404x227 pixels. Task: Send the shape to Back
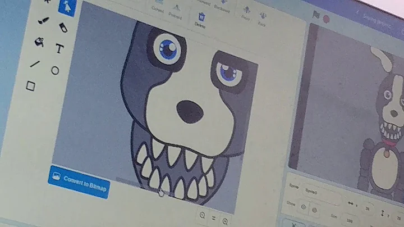262,19
